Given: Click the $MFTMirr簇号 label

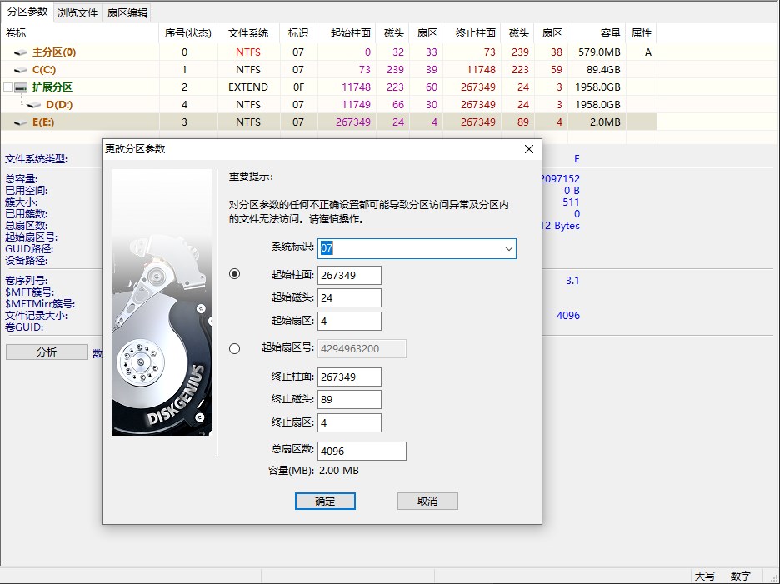Looking at the screenshot, I should (40, 304).
